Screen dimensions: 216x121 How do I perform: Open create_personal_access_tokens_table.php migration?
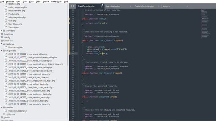(36, 64)
